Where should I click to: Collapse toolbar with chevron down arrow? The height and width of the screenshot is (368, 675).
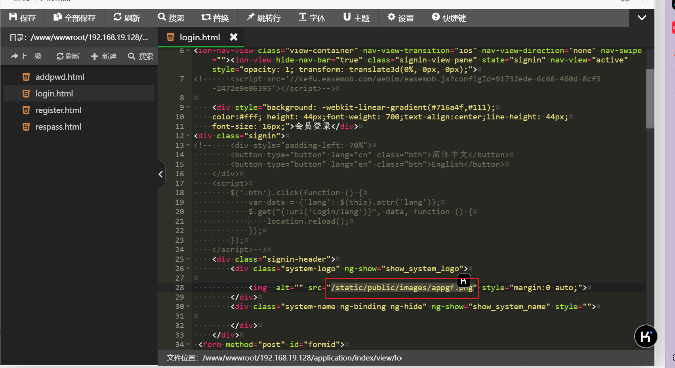[642, 18]
